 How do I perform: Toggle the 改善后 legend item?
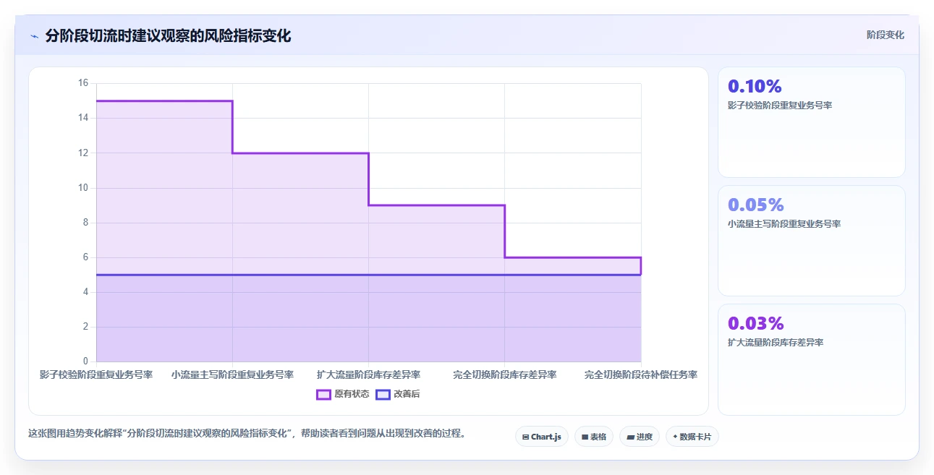pyautogui.click(x=397, y=394)
